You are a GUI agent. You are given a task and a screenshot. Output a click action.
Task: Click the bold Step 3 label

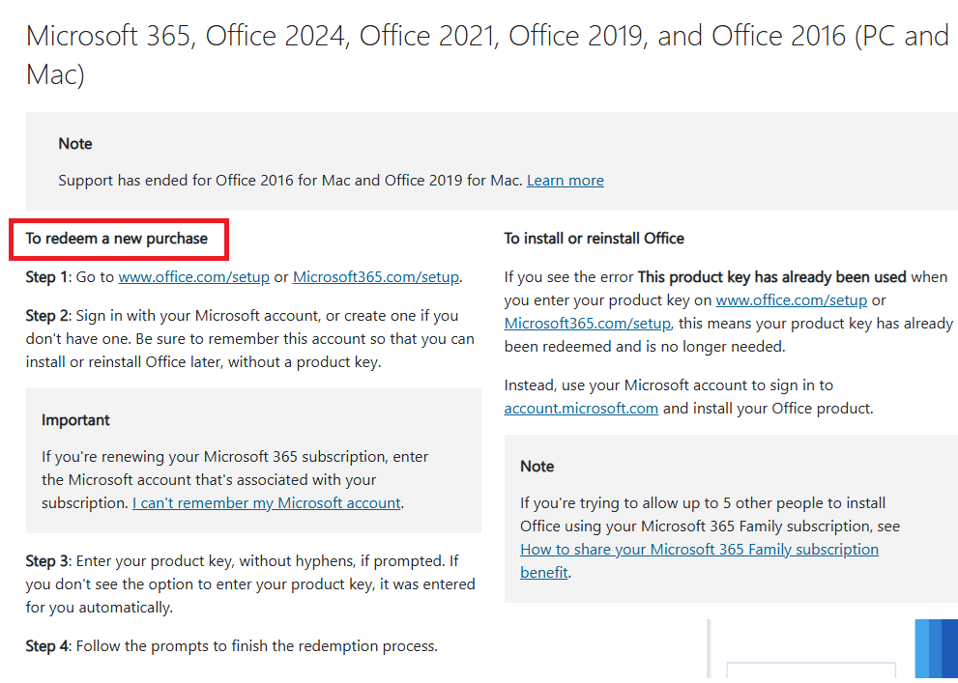pyautogui.click(x=48, y=560)
